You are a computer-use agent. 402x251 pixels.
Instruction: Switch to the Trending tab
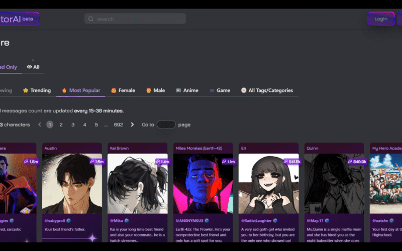(x=40, y=90)
